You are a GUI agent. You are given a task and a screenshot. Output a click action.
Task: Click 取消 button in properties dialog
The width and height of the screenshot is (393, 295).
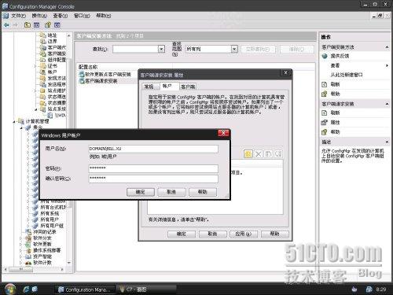point(212,234)
